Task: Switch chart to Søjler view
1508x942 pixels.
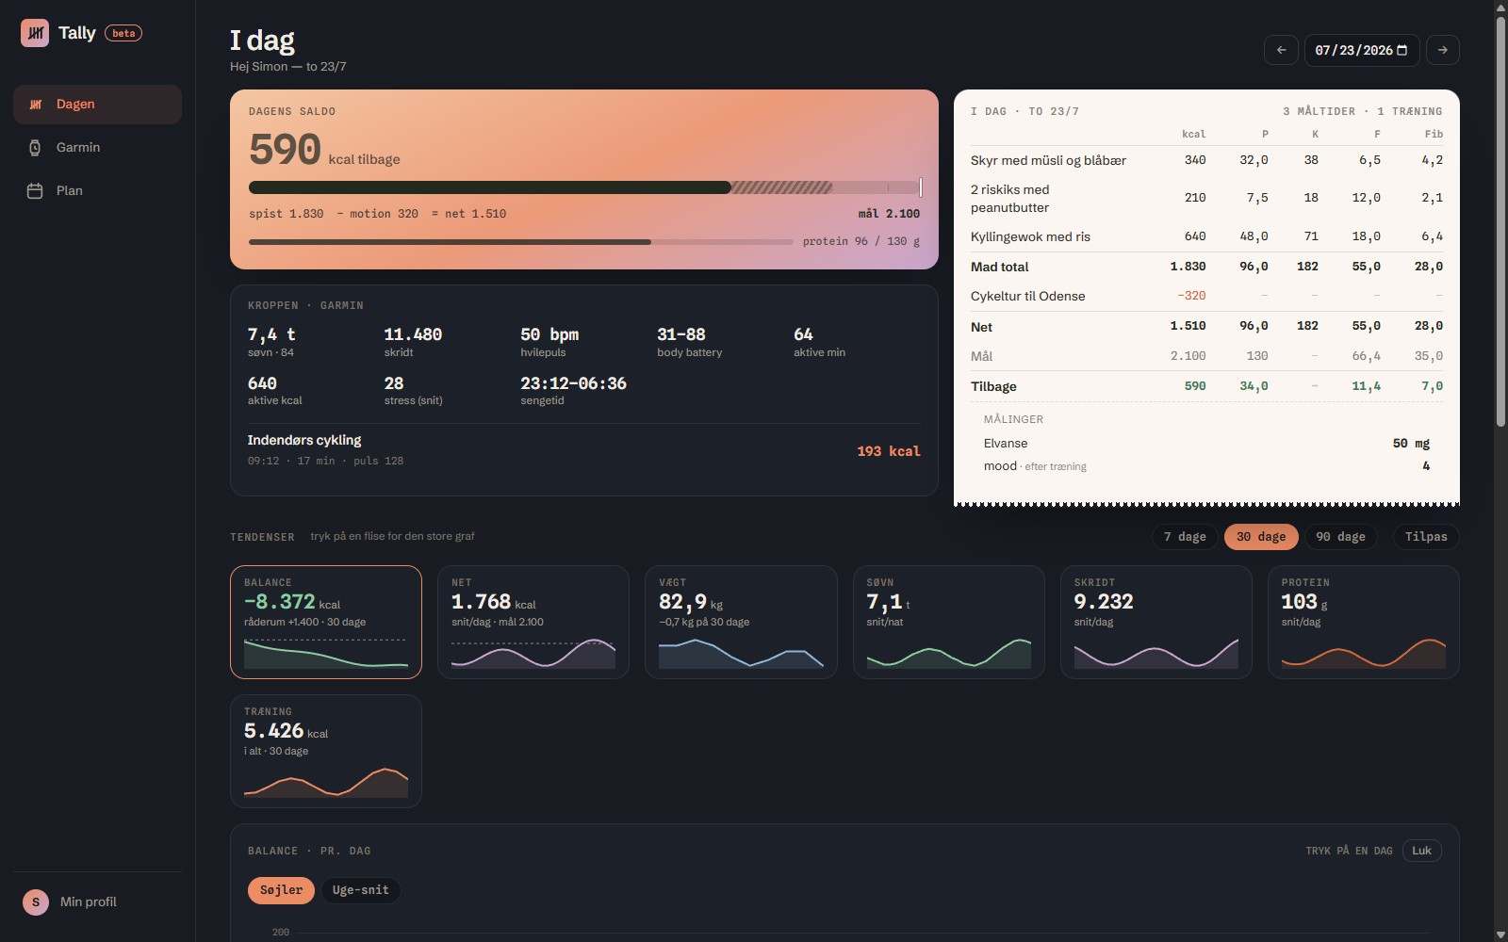Action: [x=281, y=890]
